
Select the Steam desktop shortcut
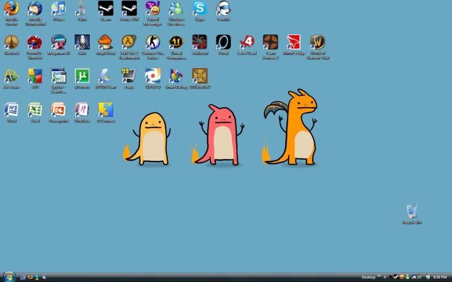click(106, 11)
